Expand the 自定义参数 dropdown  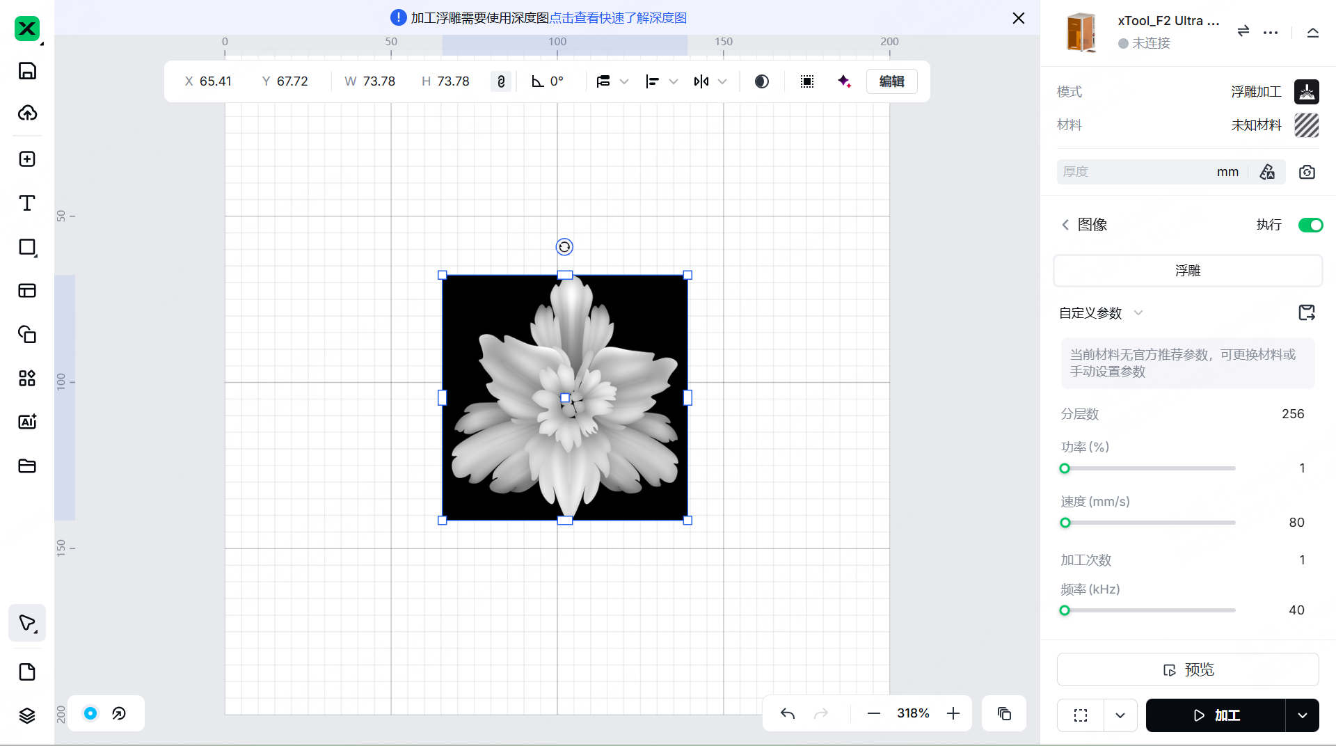[x=1138, y=313]
